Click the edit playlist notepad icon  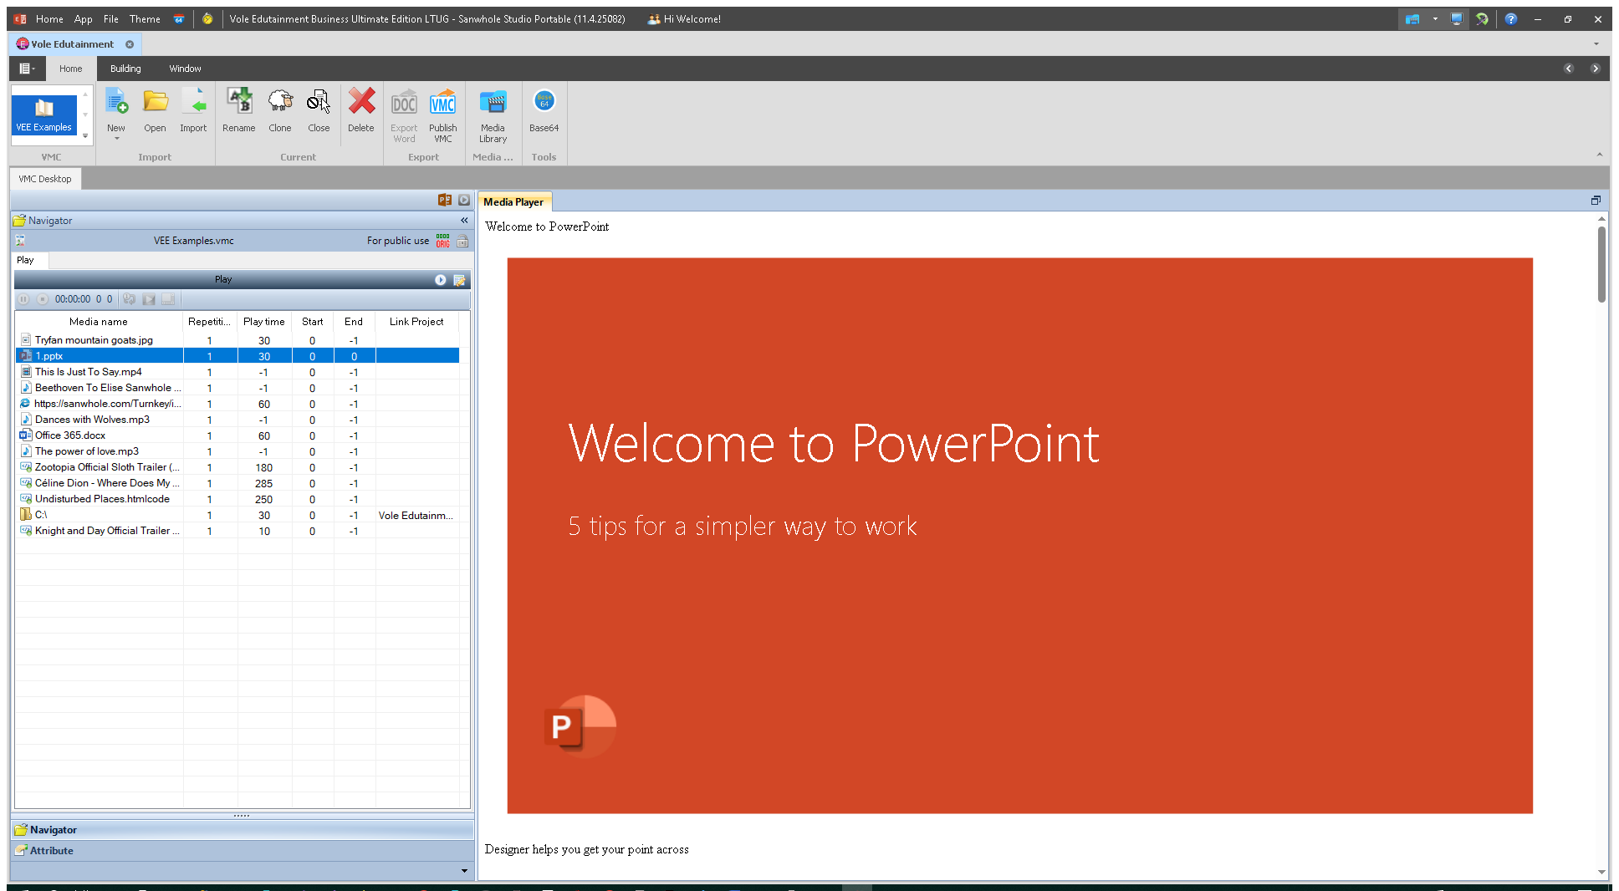coord(459,280)
